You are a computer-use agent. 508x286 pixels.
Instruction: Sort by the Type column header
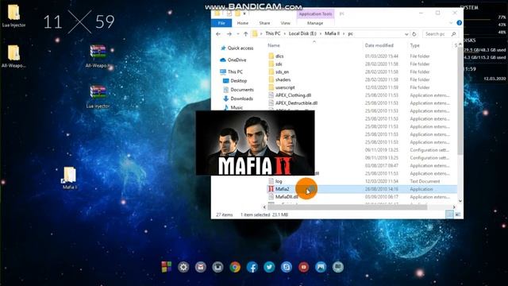pos(414,45)
